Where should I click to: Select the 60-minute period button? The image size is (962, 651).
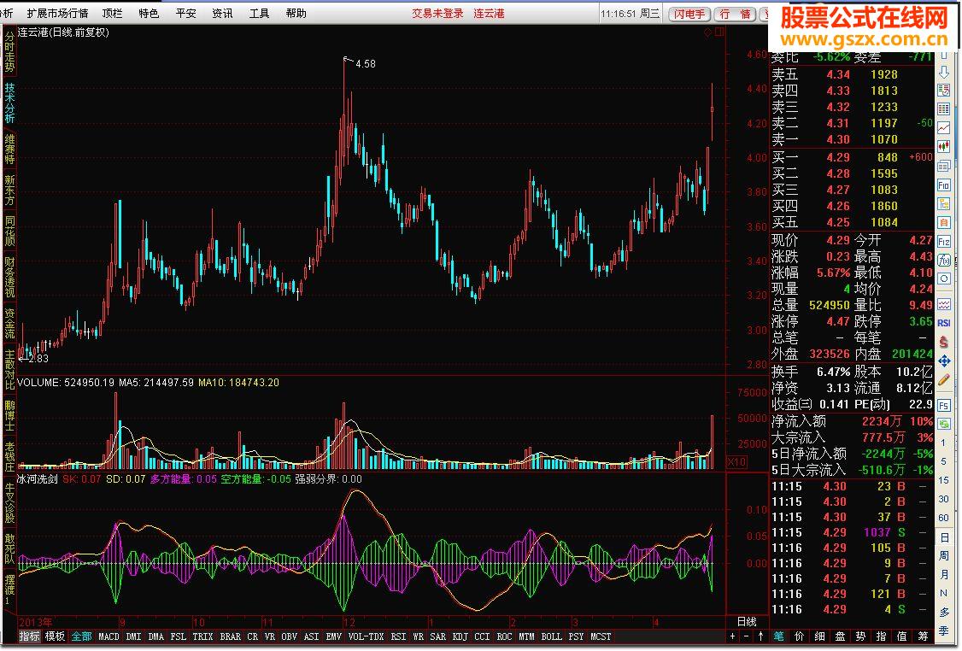pyautogui.click(x=943, y=519)
